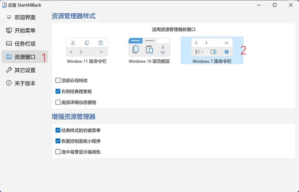Enable the 顶部云母特效 checkbox
The image size is (299, 192).
pos(58,80)
